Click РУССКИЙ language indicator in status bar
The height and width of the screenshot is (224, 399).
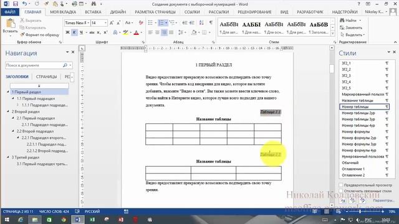(92, 212)
